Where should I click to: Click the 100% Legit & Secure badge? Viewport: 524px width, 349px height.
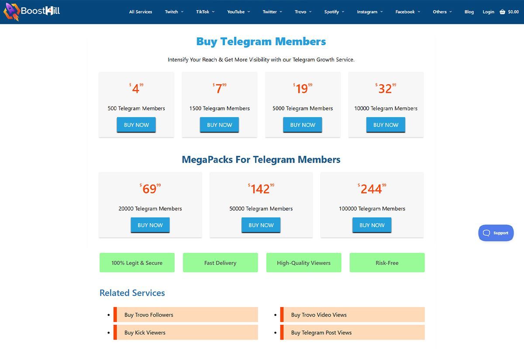tap(137, 263)
